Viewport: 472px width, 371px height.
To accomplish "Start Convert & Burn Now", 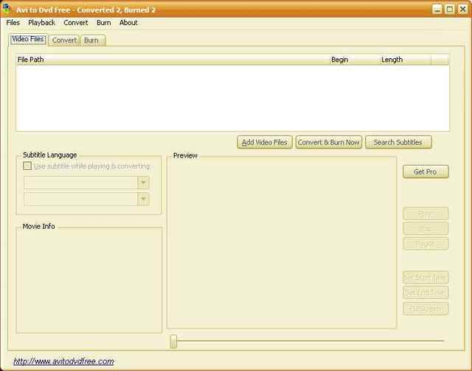I will click(329, 142).
